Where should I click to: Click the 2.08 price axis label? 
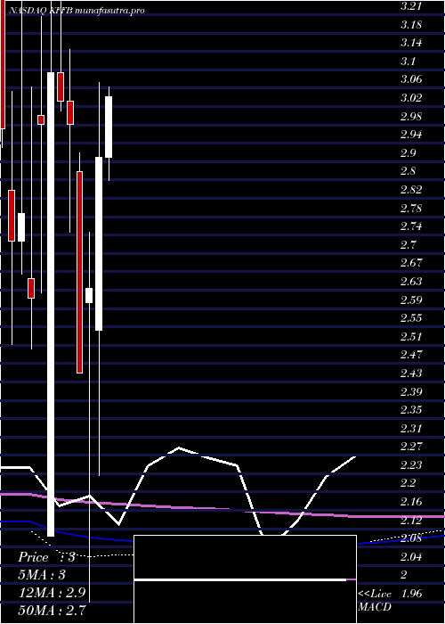coord(411,538)
